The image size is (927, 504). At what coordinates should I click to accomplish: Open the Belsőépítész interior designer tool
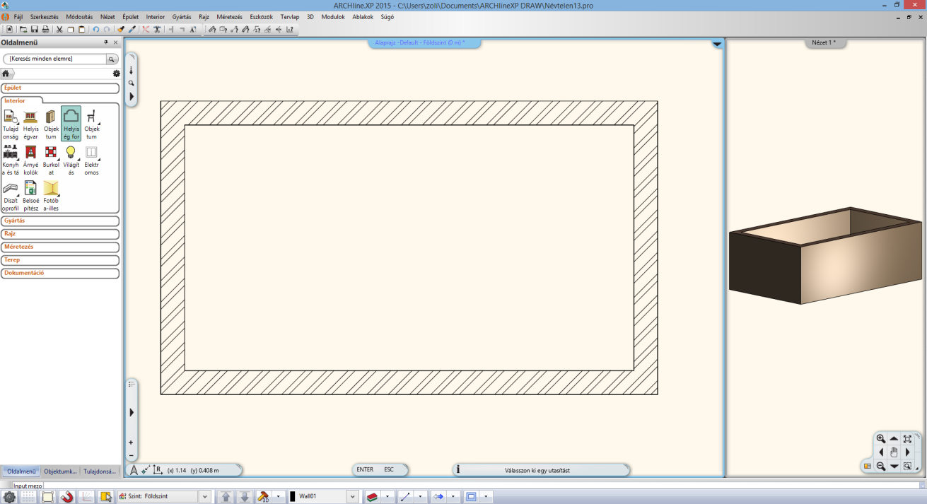[x=30, y=196]
